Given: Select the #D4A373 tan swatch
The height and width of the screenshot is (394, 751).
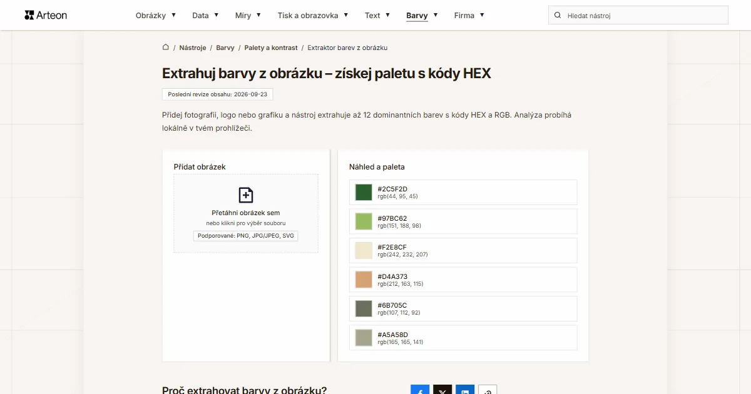Looking at the screenshot, I should click(363, 280).
